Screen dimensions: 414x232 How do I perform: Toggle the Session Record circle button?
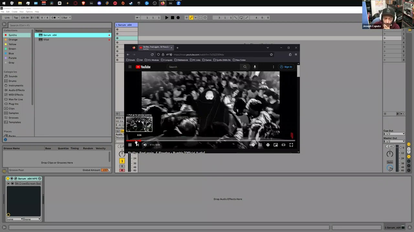coord(205,18)
